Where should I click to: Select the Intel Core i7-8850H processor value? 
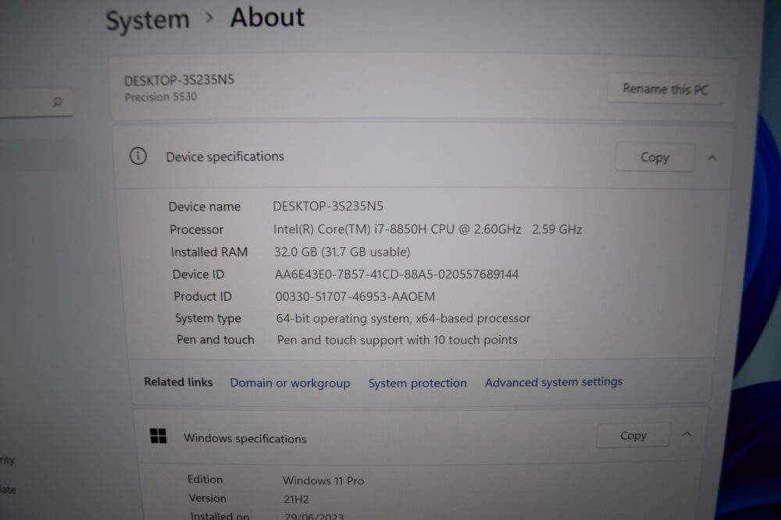(427, 229)
